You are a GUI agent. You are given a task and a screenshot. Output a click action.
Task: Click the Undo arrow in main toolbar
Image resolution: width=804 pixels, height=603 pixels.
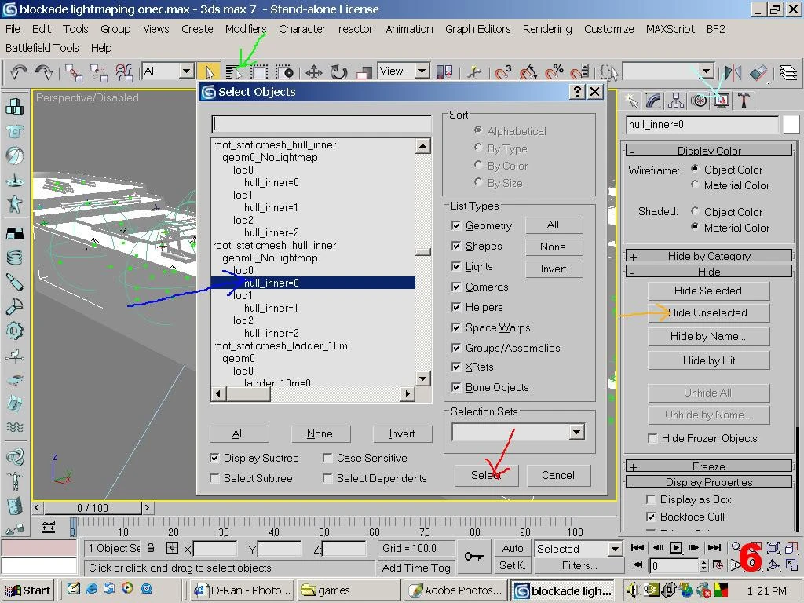tap(19, 72)
